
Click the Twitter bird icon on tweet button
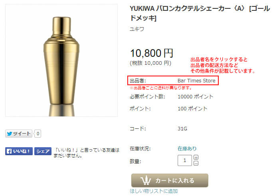10,134
